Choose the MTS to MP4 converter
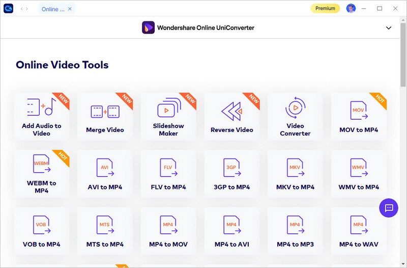This screenshot has height=268, width=407. [x=105, y=231]
